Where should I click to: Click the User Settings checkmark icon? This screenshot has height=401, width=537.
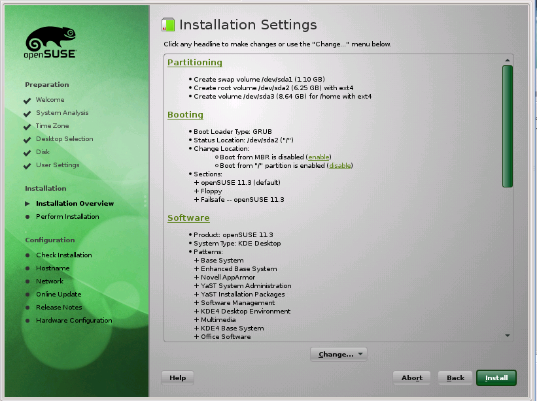(27, 166)
